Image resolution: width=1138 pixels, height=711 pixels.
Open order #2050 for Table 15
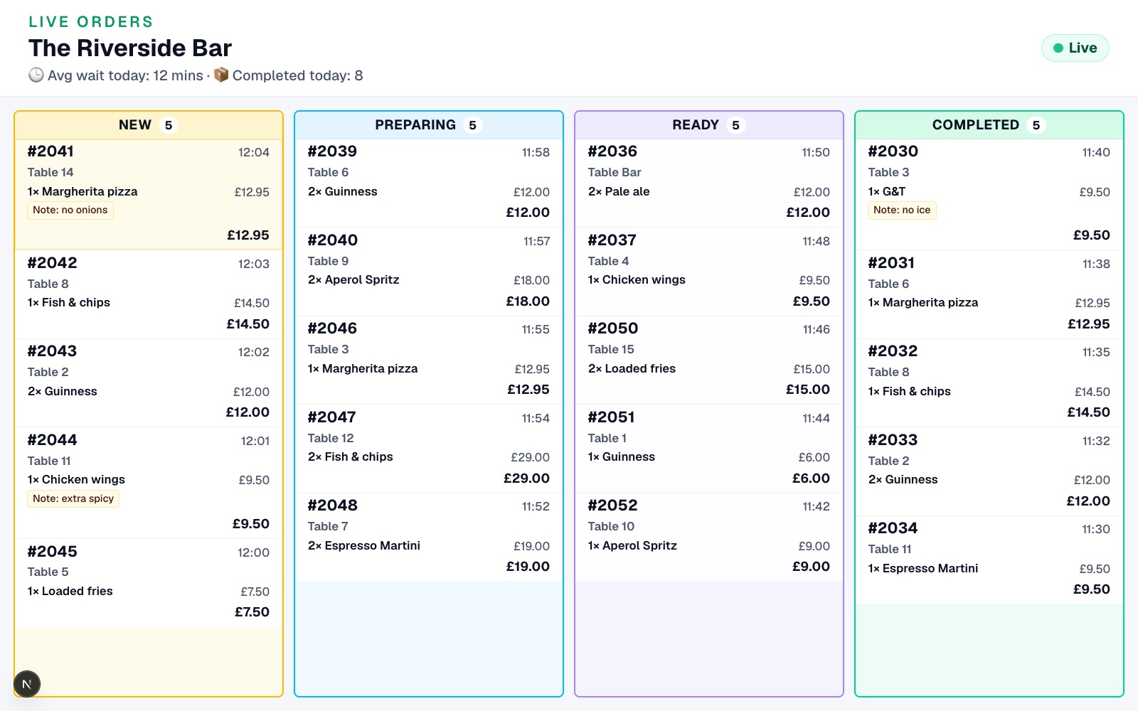pyautogui.click(x=709, y=360)
